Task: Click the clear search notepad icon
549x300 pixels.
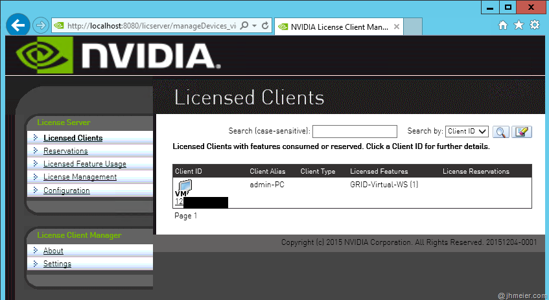Action: 521,132
